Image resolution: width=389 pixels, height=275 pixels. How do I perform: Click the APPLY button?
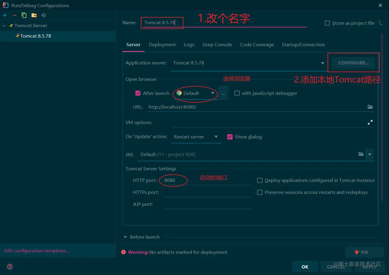click(x=369, y=267)
